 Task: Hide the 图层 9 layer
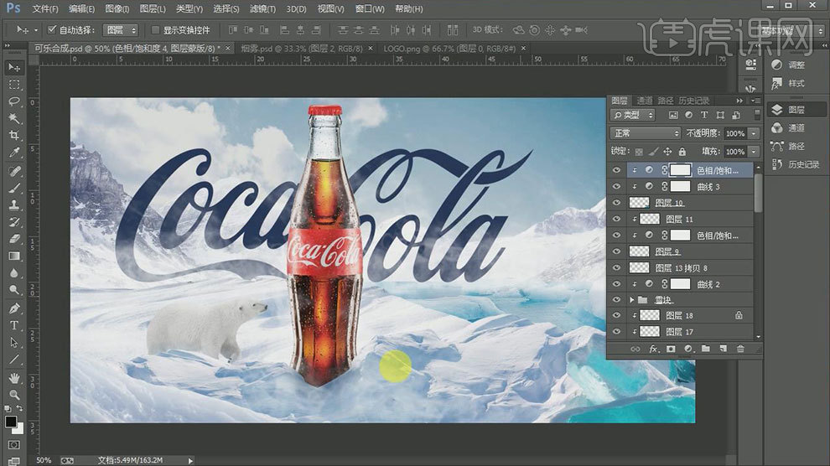coord(616,251)
